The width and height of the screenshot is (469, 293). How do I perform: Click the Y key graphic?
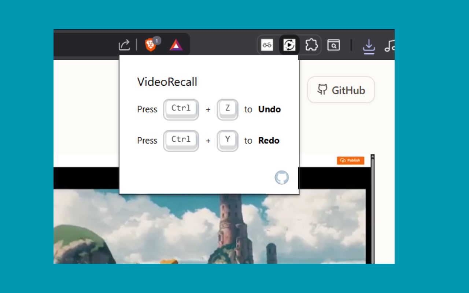point(228,141)
